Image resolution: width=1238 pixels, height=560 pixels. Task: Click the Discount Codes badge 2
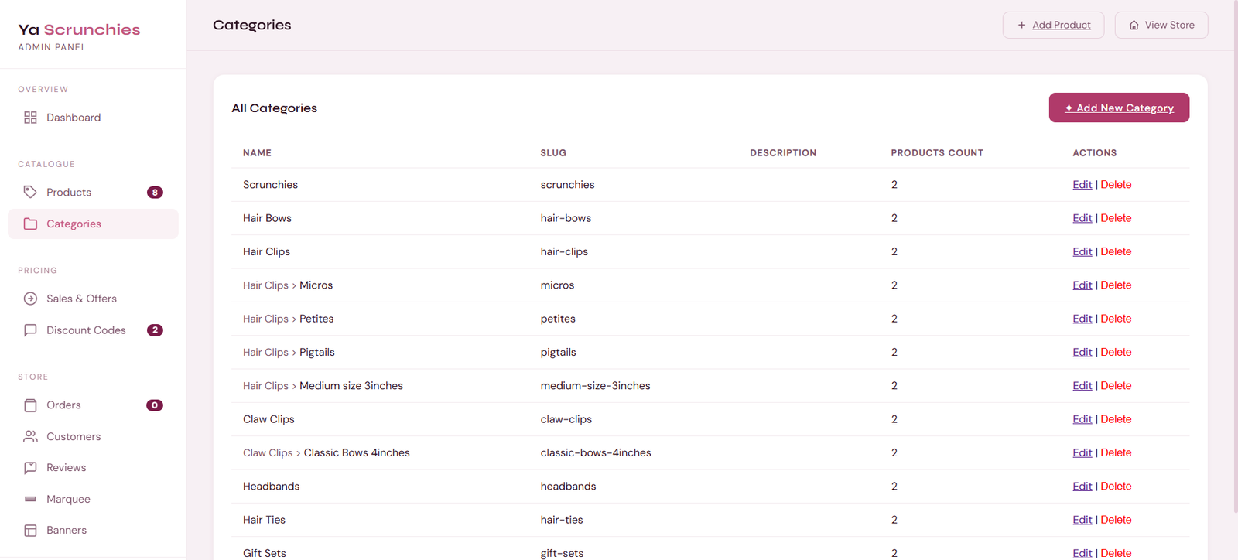[x=155, y=330]
